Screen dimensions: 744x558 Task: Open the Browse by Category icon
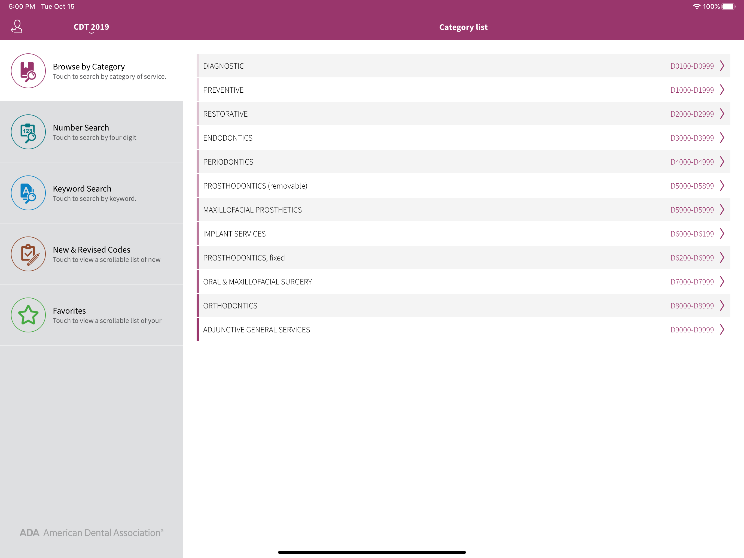click(28, 71)
